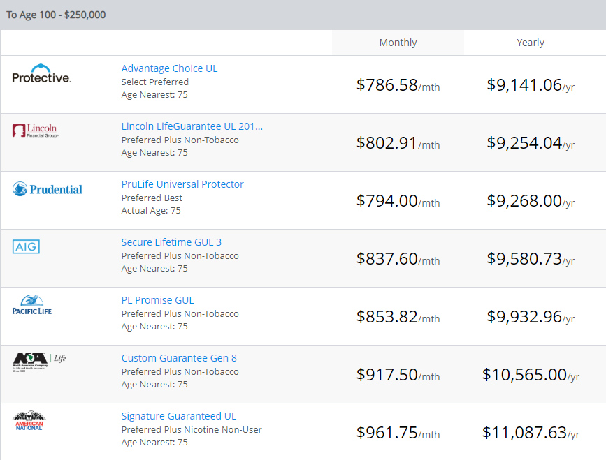Click the North American Company logo
This screenshot has height=460, width=606.
pos(39,362)
